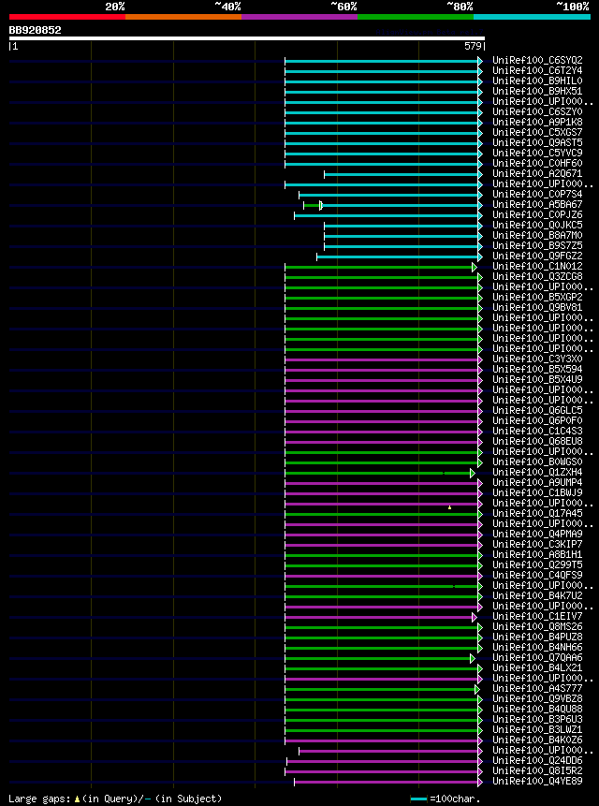Click the UniRef100_C5YVC9 label
The image size is (599, 806).
(537, 154)
